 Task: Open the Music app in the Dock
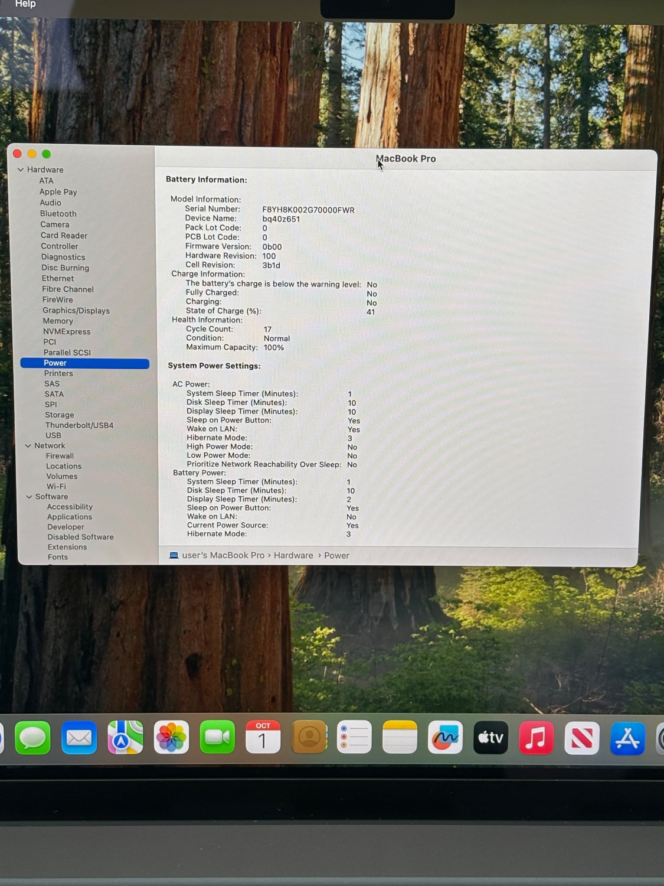tap(536, 738)
